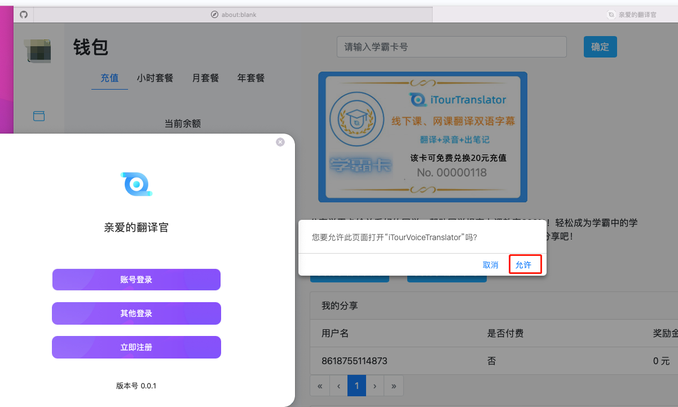The image size is (678, 407).
Task: Go to next page with › arrow
Action: [x=375, y=386]
